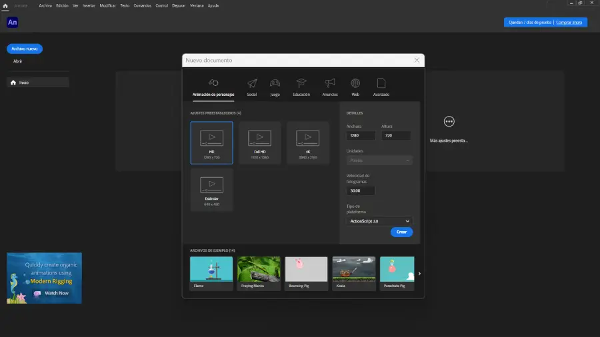Select the Animación de personajes category icon
This screenshot has width=600, height=337.
(x=213, y=83)
